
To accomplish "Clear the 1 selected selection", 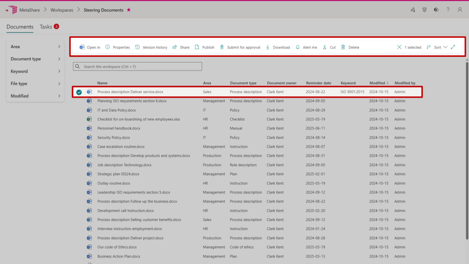I will [399, 47].
